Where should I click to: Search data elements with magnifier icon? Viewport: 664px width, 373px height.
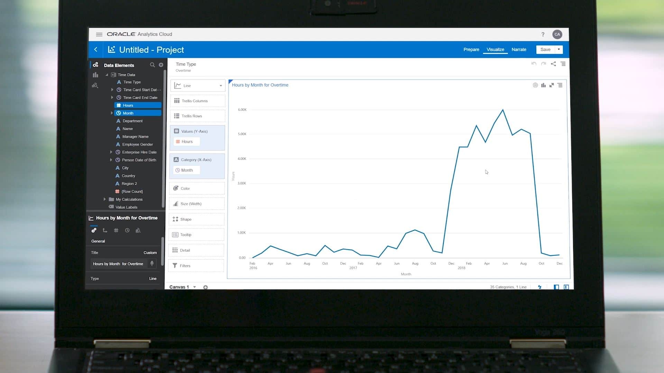[x=152, y=65]
